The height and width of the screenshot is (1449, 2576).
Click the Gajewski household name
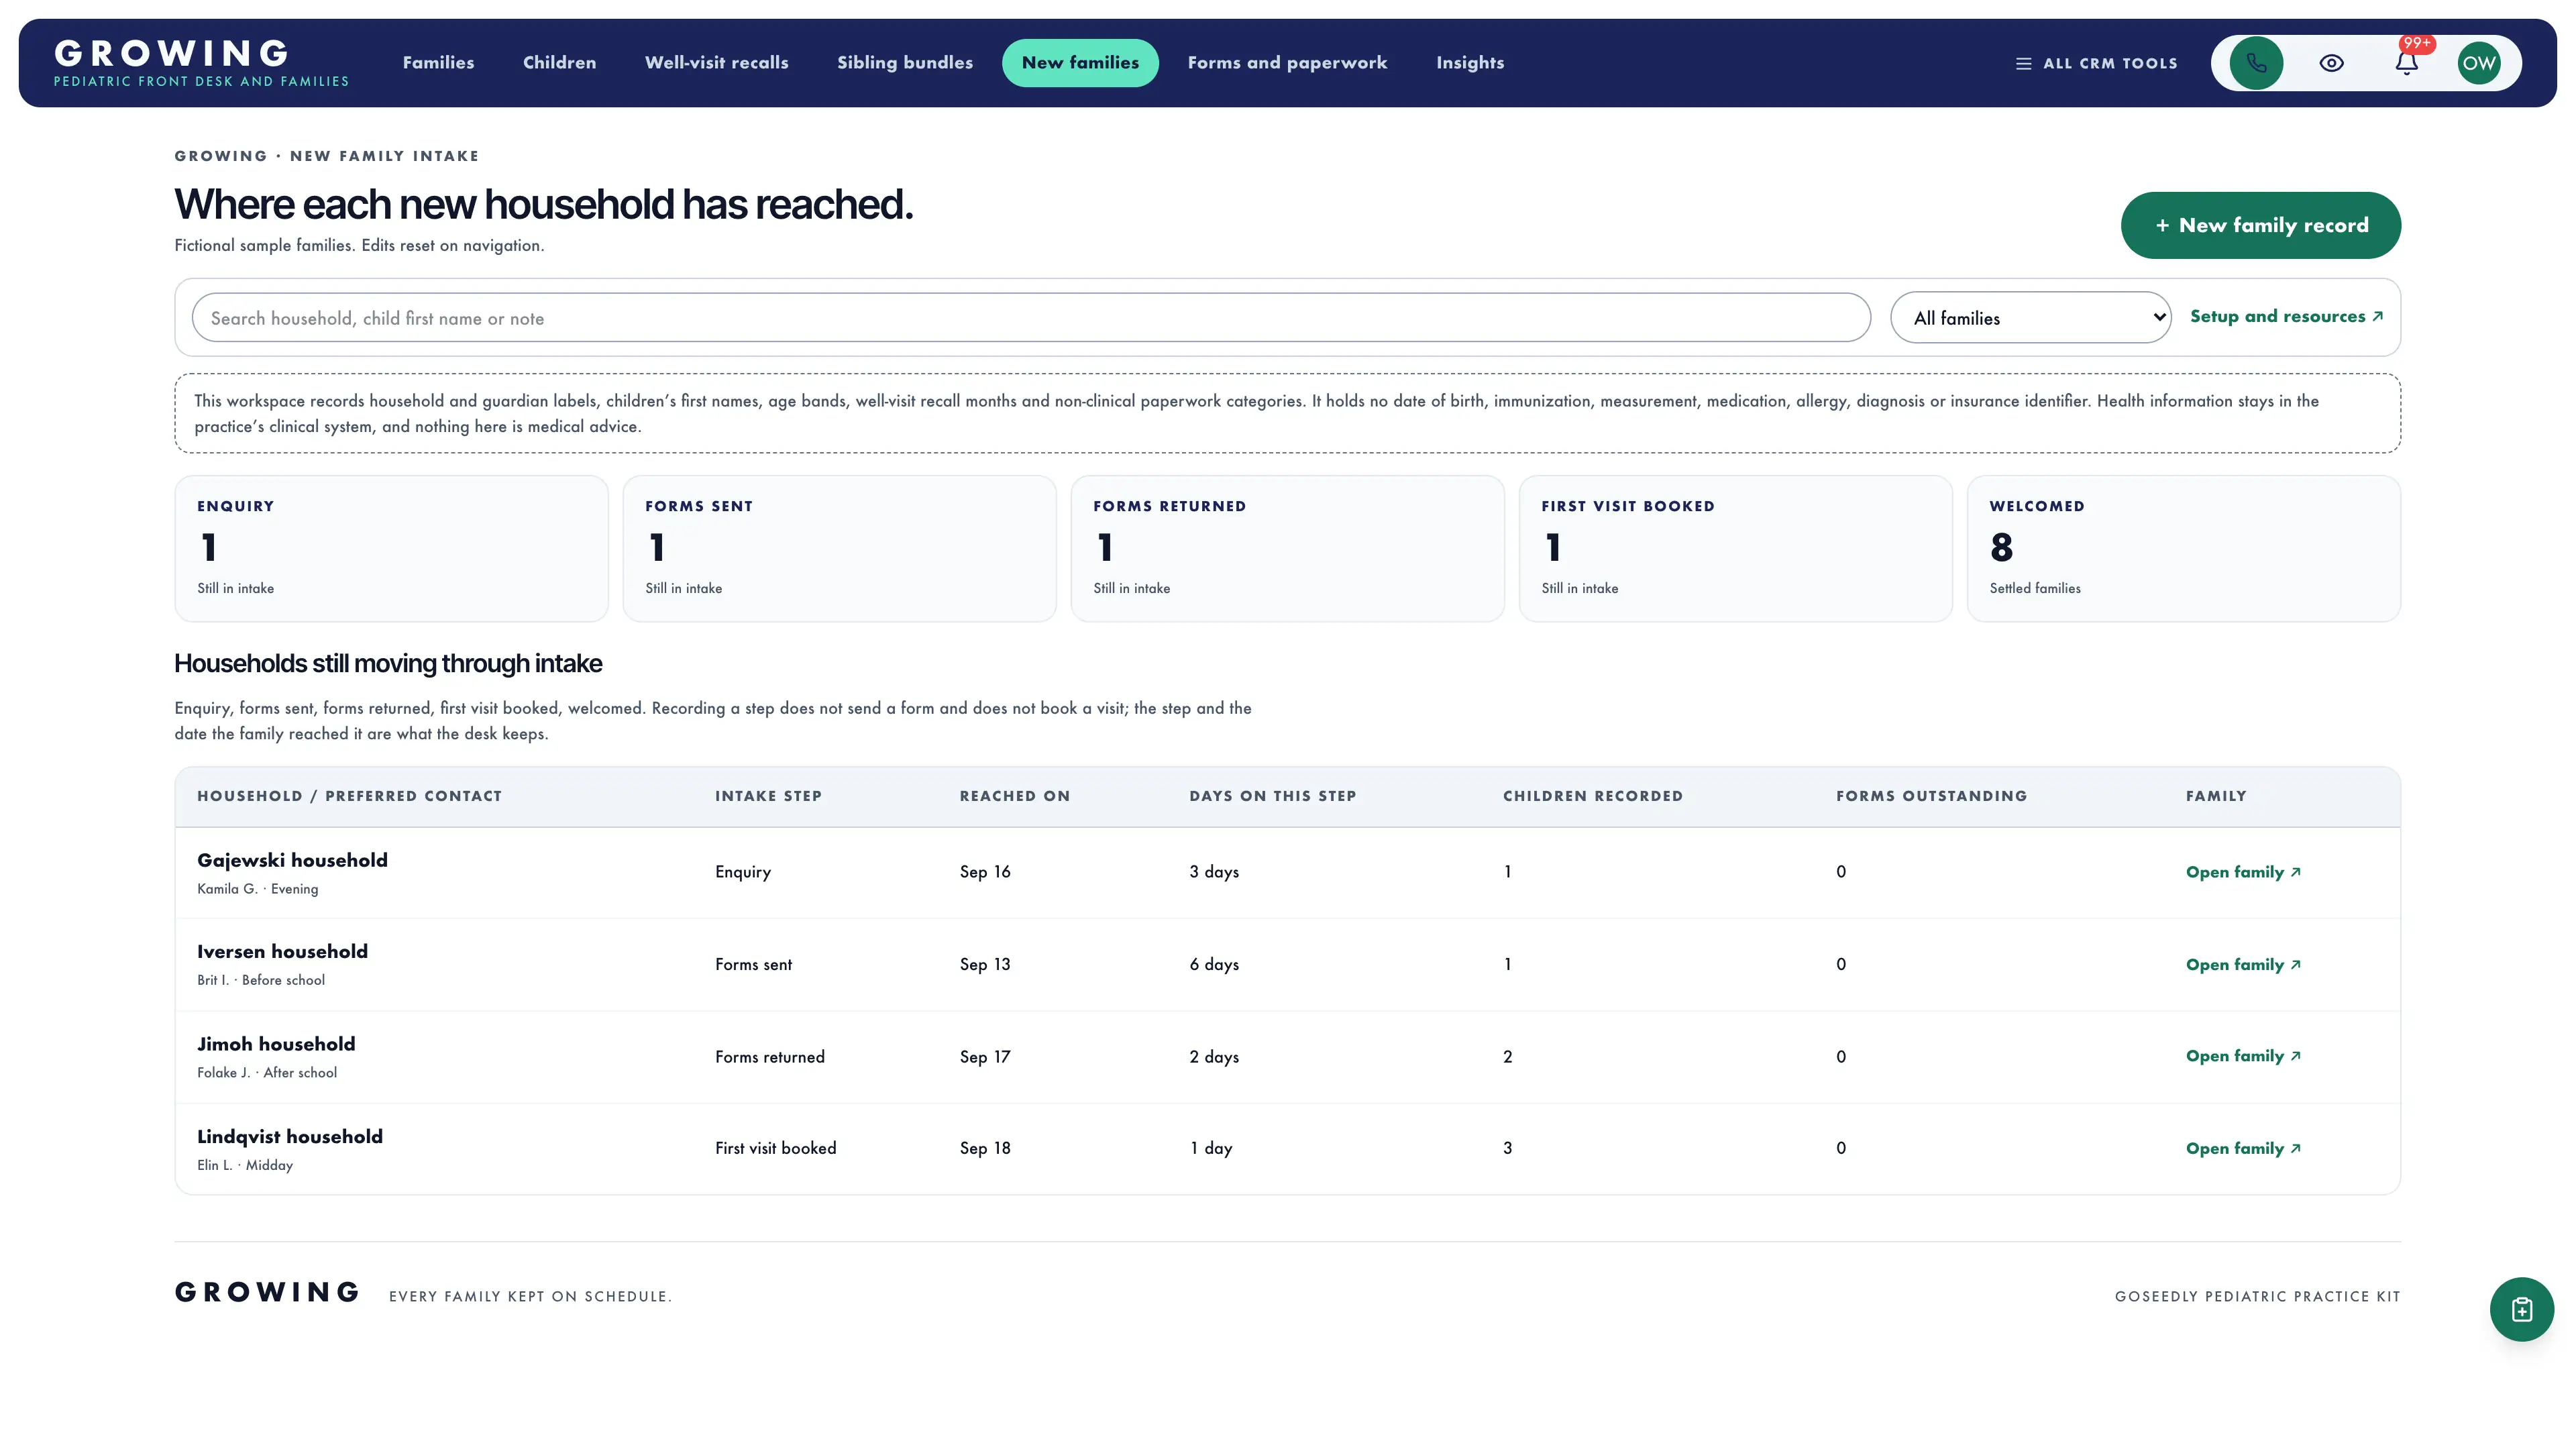point(292,860)
